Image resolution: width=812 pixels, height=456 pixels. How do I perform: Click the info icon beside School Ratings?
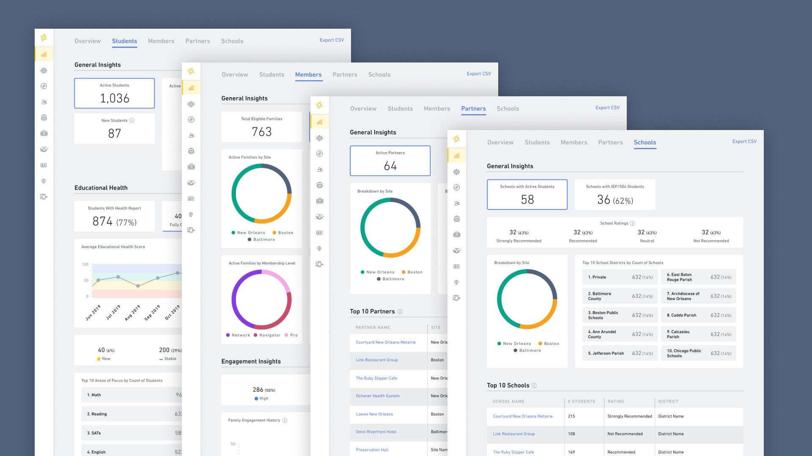633,223
